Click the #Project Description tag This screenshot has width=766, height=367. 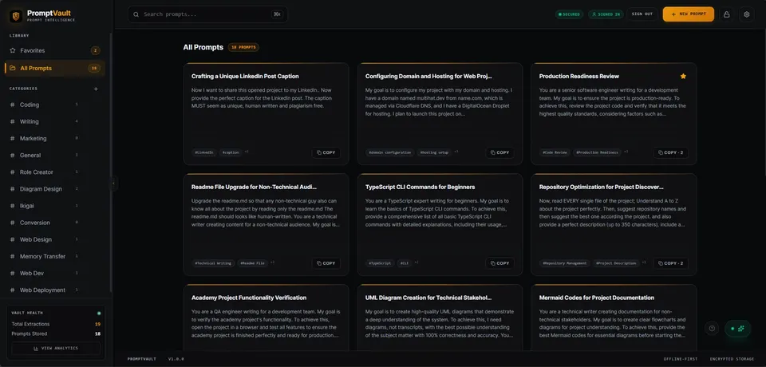(x=615, y=263)
